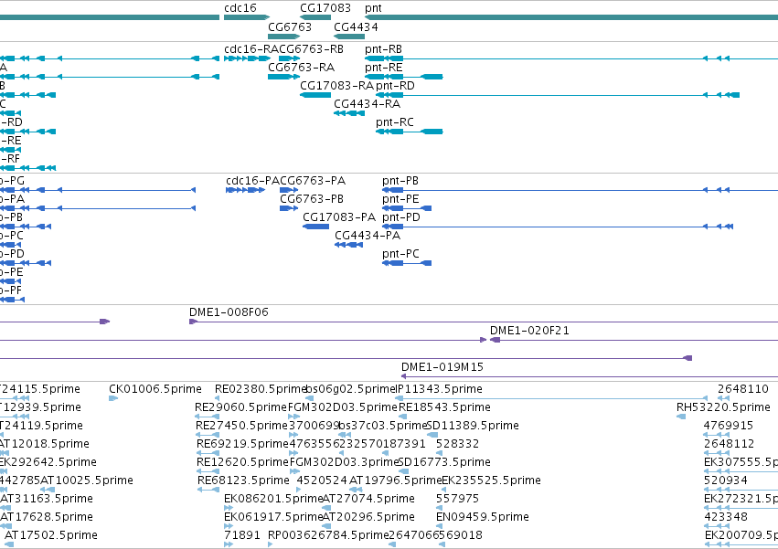Viewport: 778px width, 549px height.
Task: Open the EK086201.5prime EST label
Action: coord(273,499)
